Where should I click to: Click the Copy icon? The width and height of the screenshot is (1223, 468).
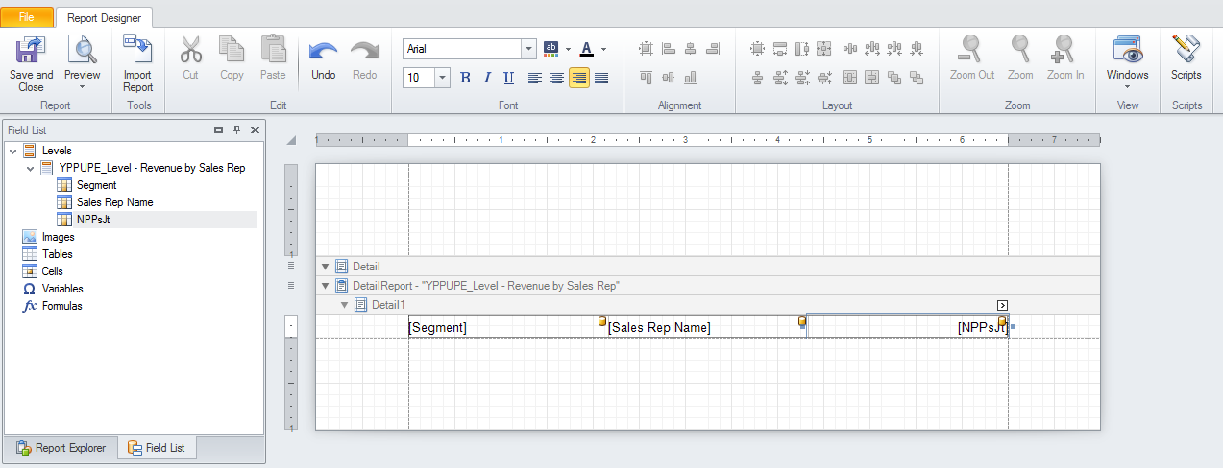[232, 50]
